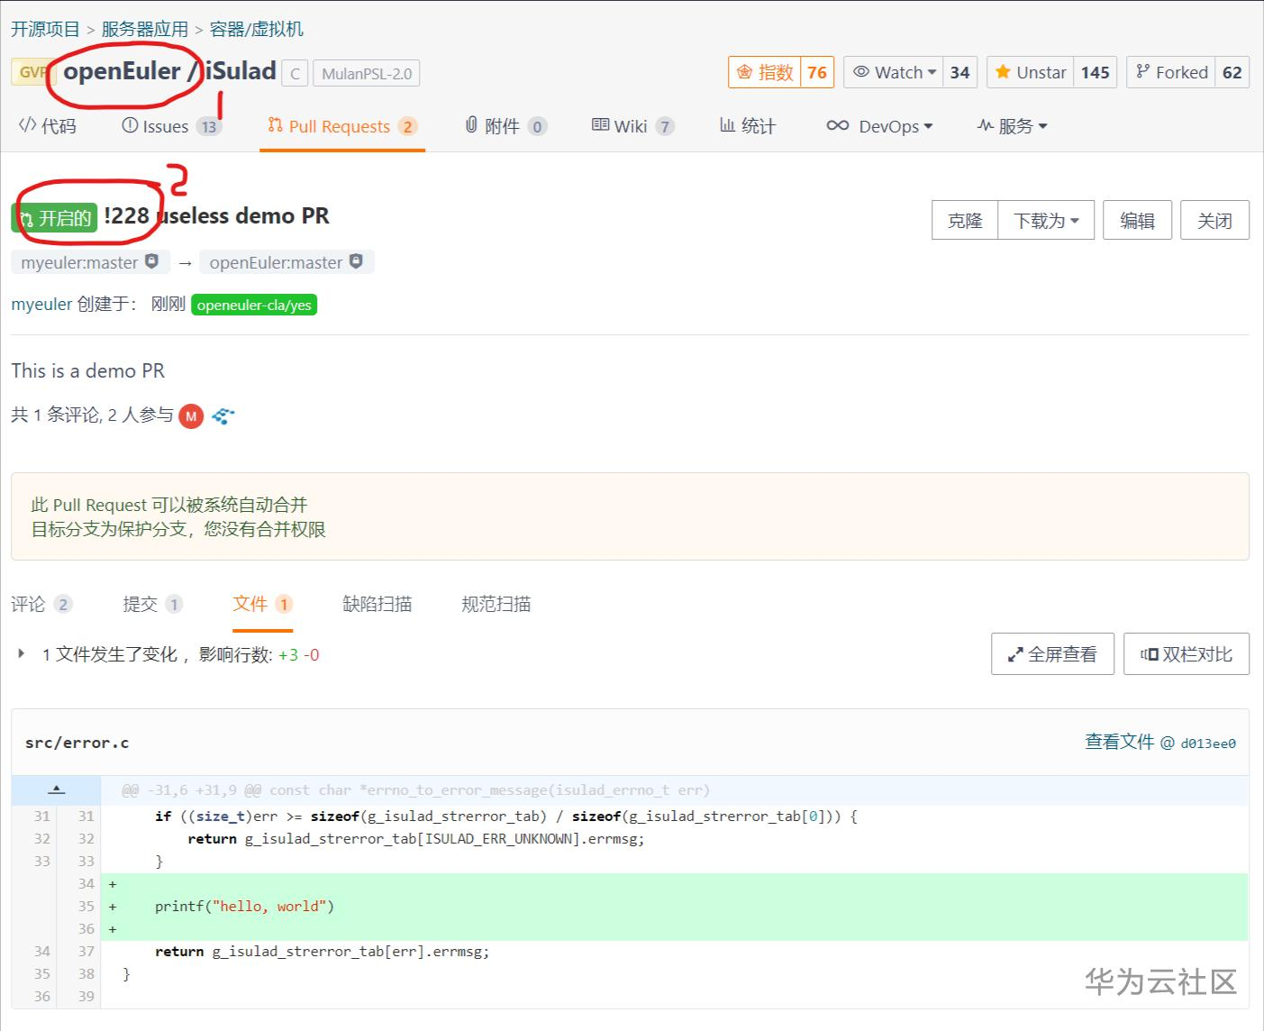The width and height of the screenshot is (1264, 1031).
Task: Click the openeuler-cla/yes label
Action: [x=254, y=305]
